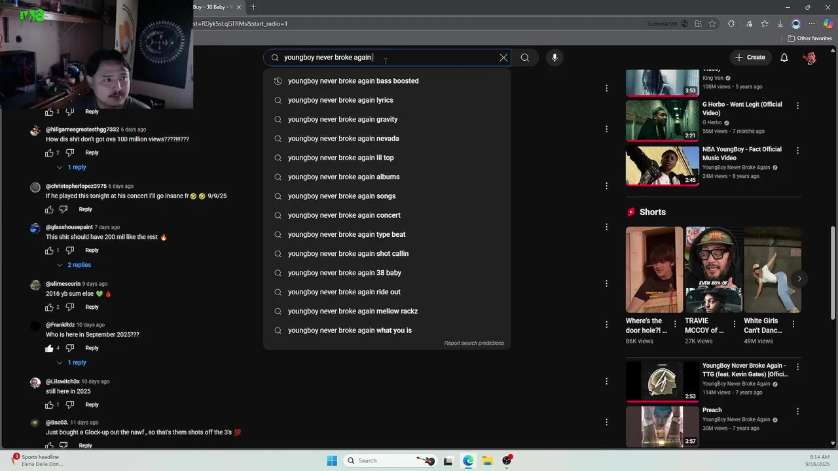
Task: Like the @christopherlopez3975 comment
Action: point(49,210)
